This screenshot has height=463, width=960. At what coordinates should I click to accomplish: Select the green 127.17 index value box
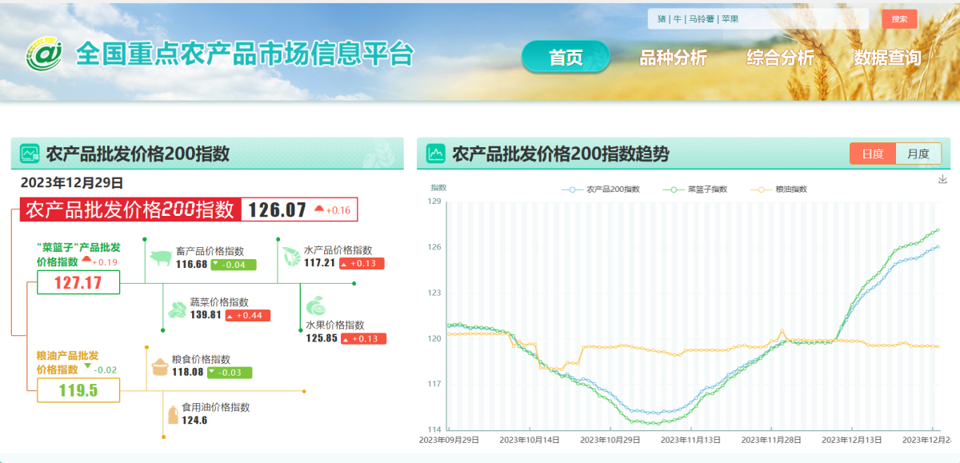pyautogui.click(x=78, y=281)
